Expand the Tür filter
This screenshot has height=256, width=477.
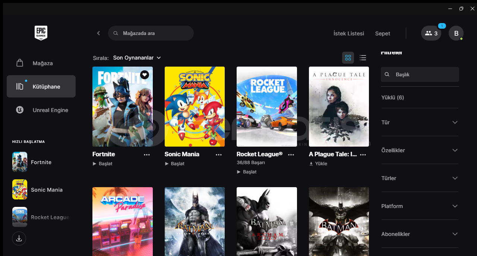tap(420, 122)
